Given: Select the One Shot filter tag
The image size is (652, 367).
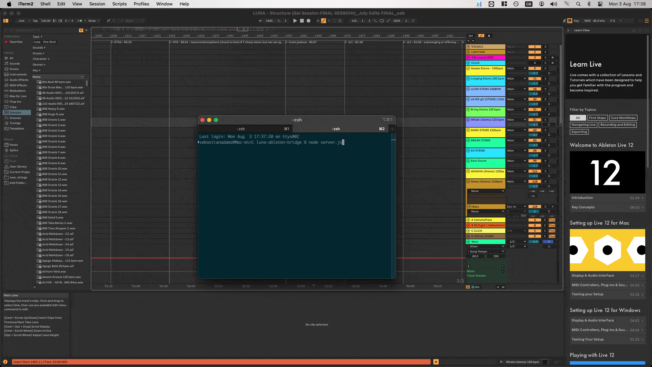Looking at the screenshot, I should (50, 42).
